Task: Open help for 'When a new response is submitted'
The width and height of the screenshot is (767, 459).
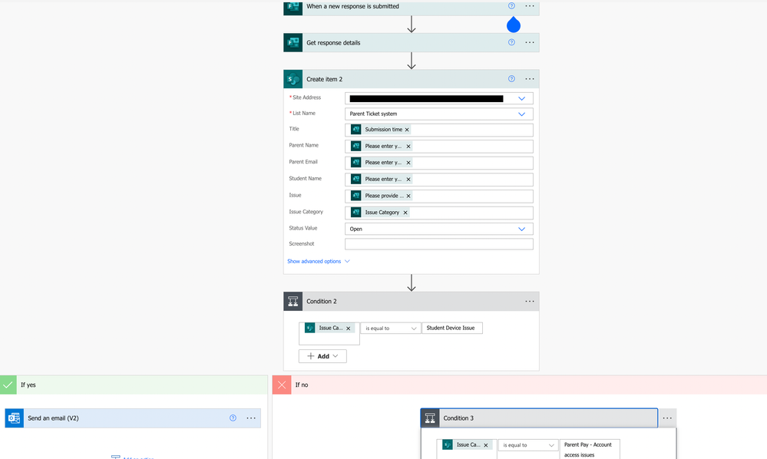Action: (x=511, y=6)
